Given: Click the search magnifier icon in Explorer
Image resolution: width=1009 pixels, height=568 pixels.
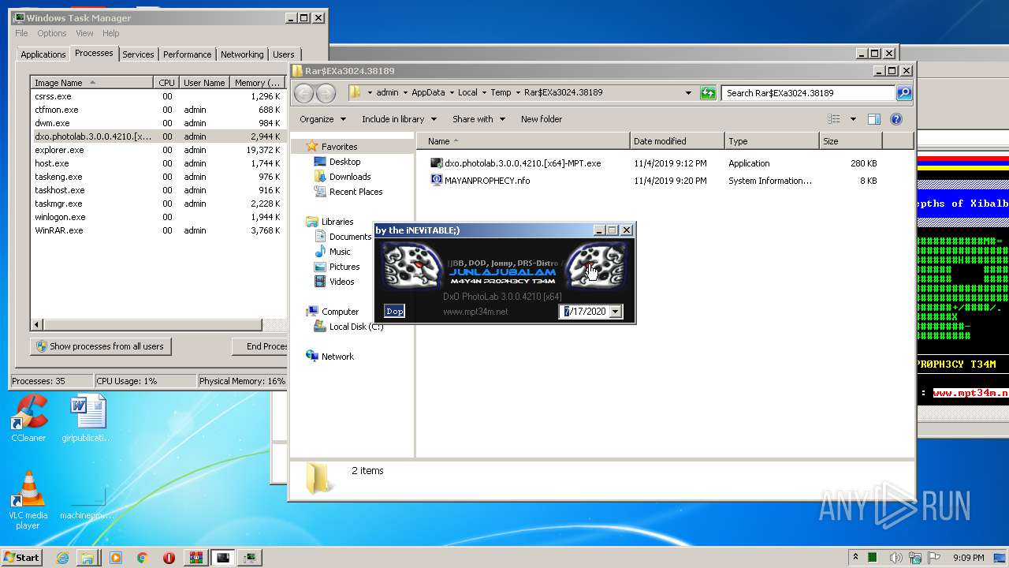Looking at the screenshot, I should 904,93.
